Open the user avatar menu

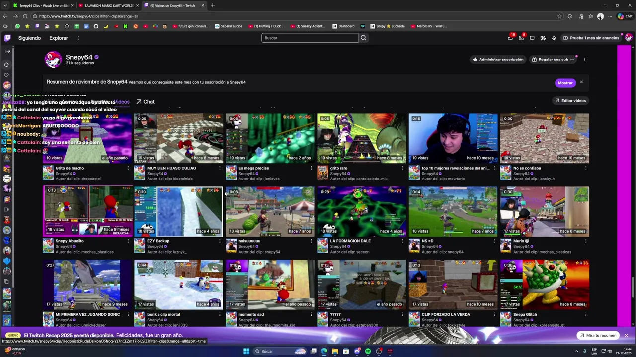click(x=629, y=38)
